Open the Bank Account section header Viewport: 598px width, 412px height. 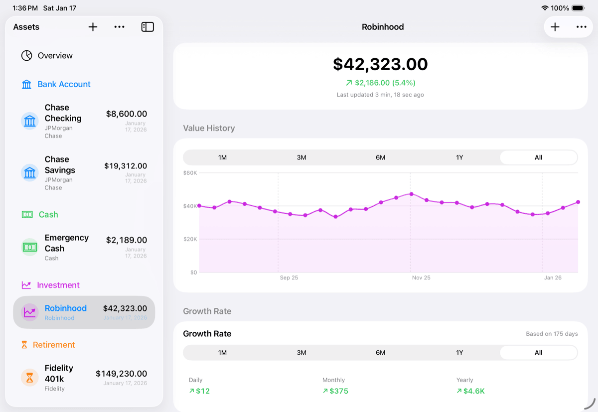click(64, 84)
